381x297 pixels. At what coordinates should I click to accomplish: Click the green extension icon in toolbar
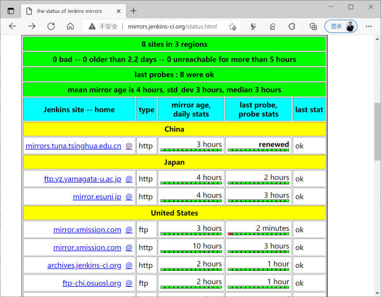click(273, 26)
